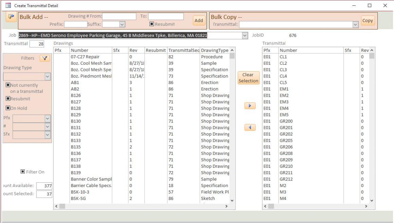Select transmittal row M4
This screenshot has width=394, height=223.
click(x=316, y=198)
